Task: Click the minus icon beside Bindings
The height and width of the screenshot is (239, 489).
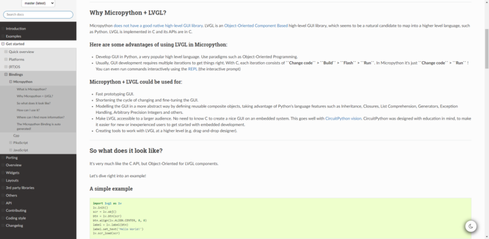Action: click(6, 75)
